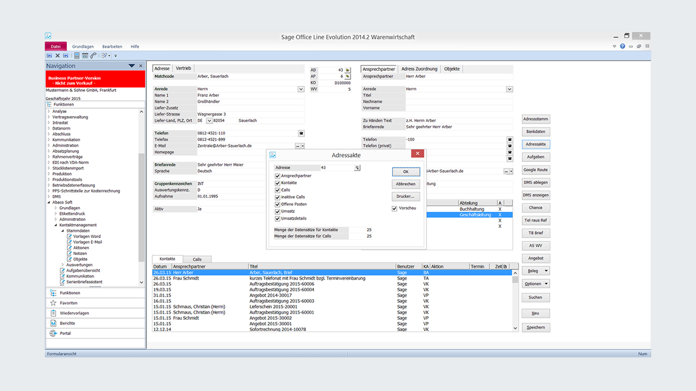Disable the Vorschau preview checkbox

point(394,208)
